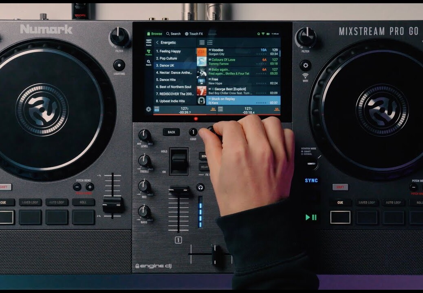Select the Playlists sidebar icon
Screen dimensions: 423x293
pos(149,52)
